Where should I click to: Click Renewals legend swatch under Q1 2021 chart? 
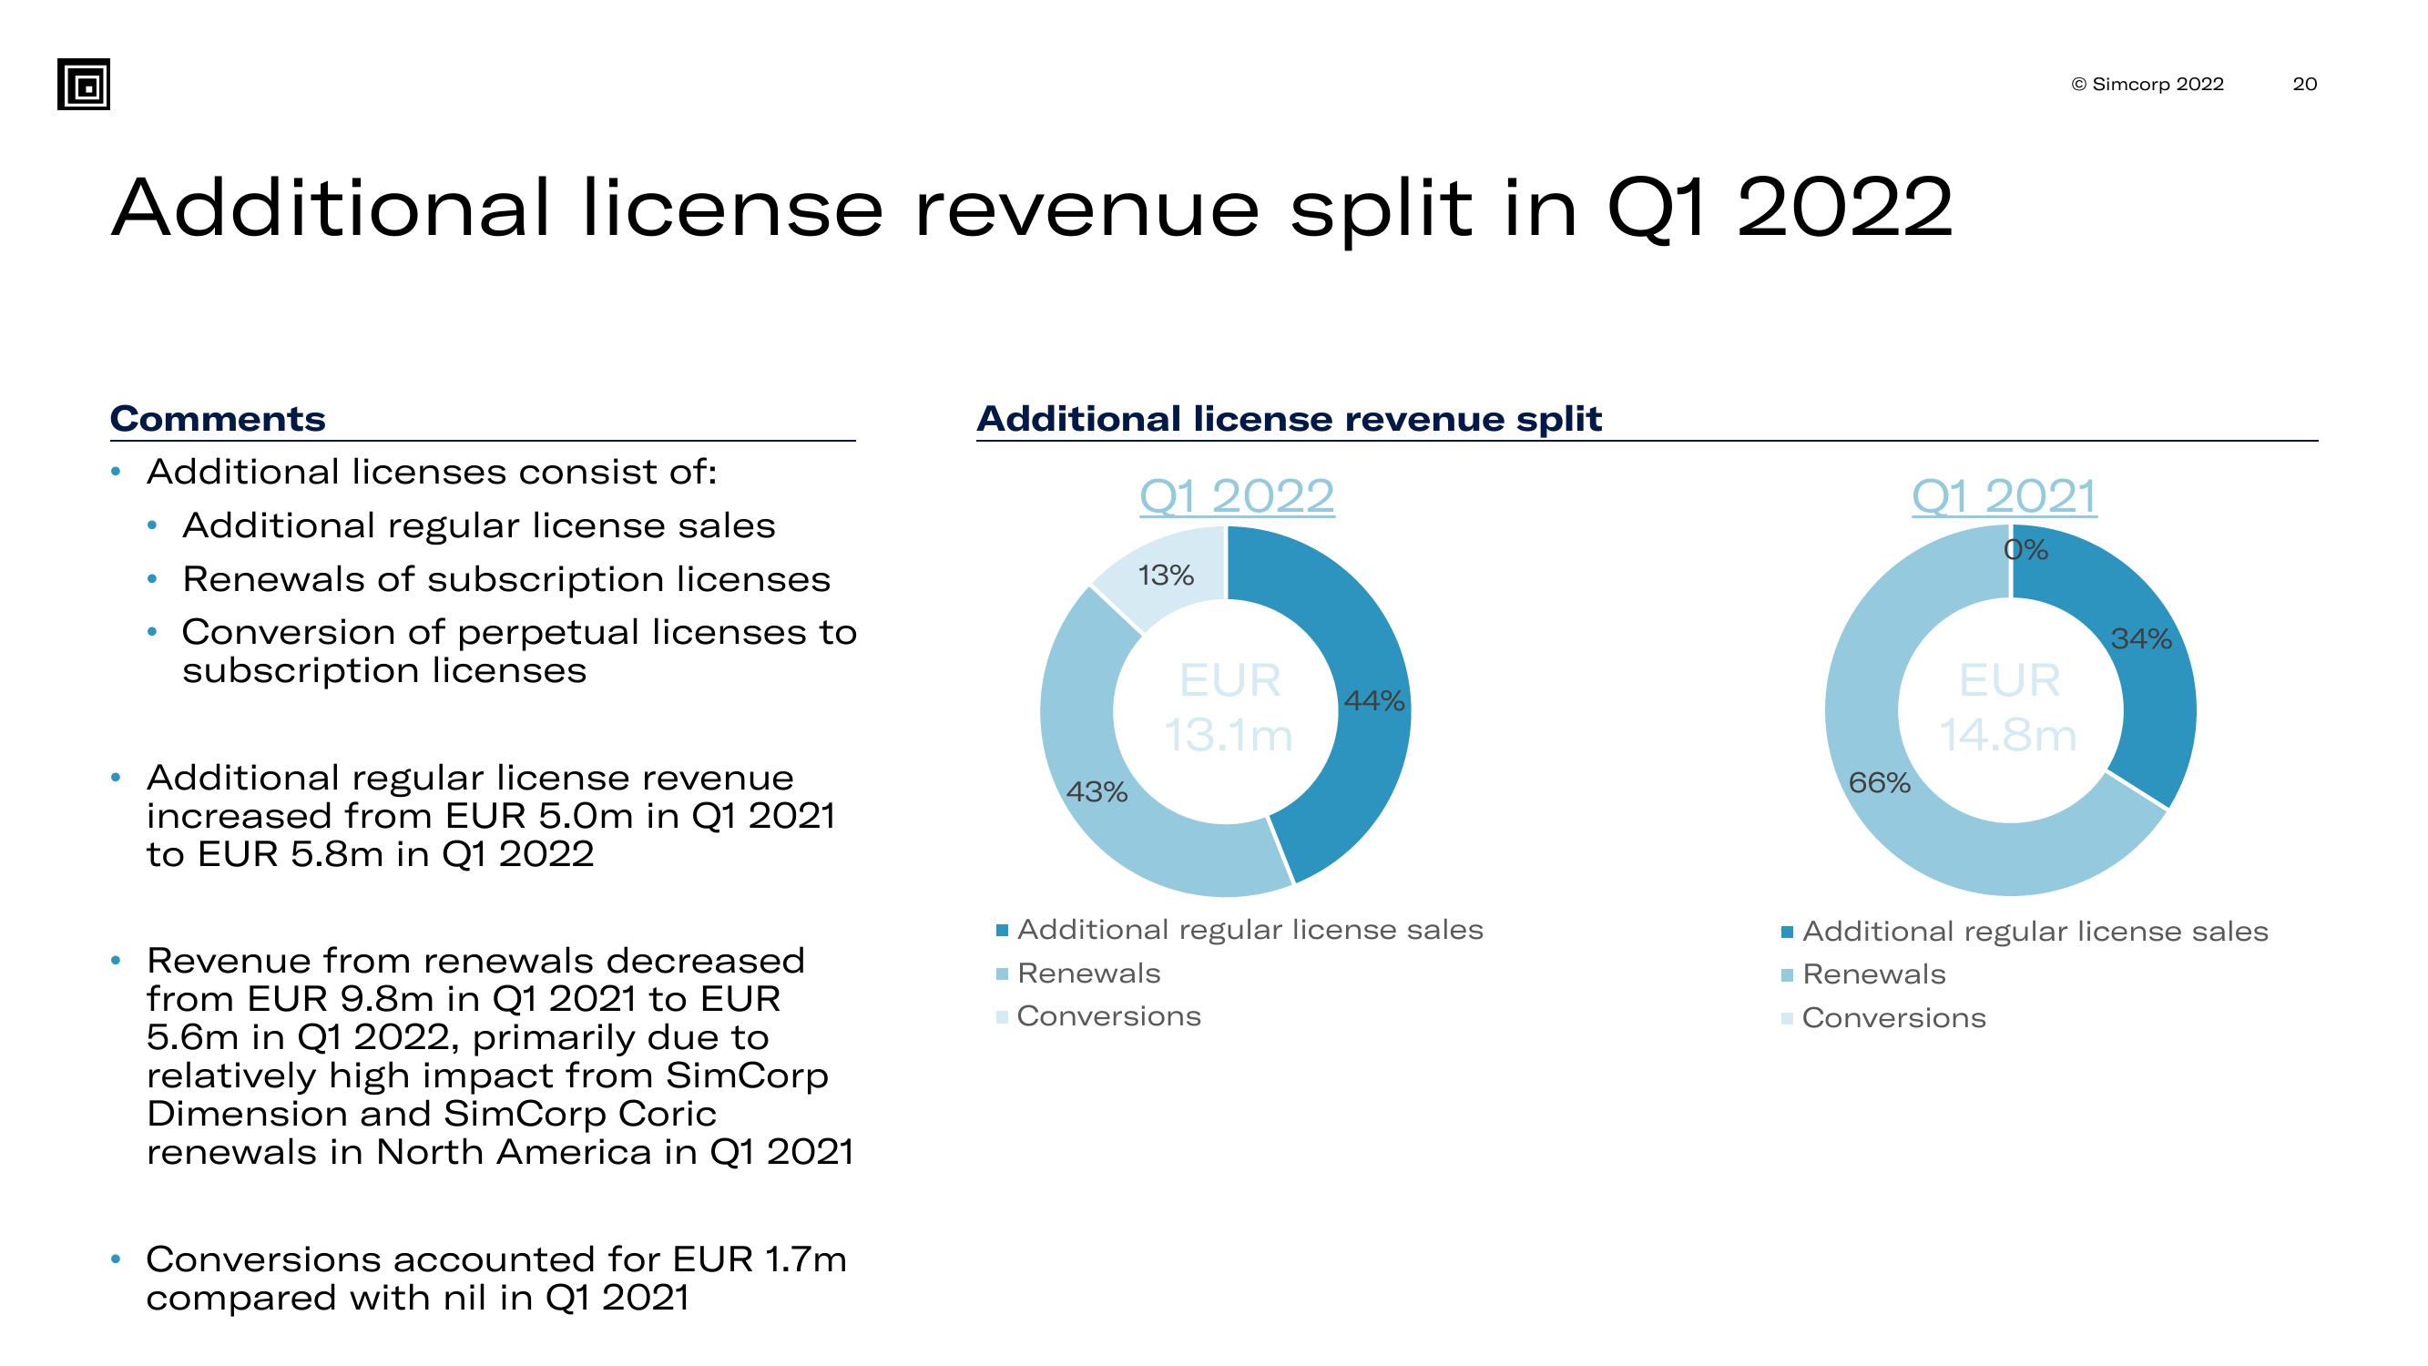(1787, 974)
